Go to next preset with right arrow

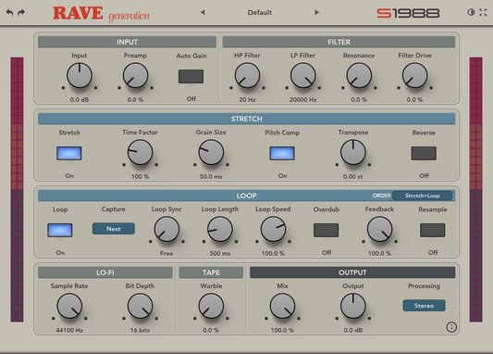tap(316, 12)
